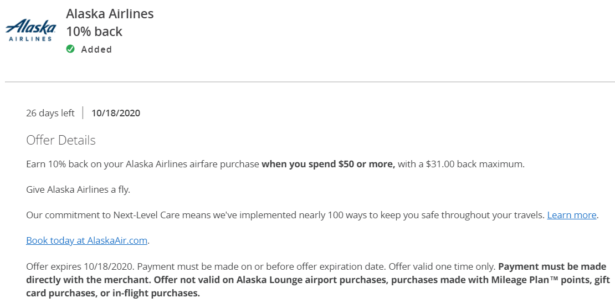The image size is (615, 308).
Task: Open the Learn more link
Action: (x=572, y=215)
